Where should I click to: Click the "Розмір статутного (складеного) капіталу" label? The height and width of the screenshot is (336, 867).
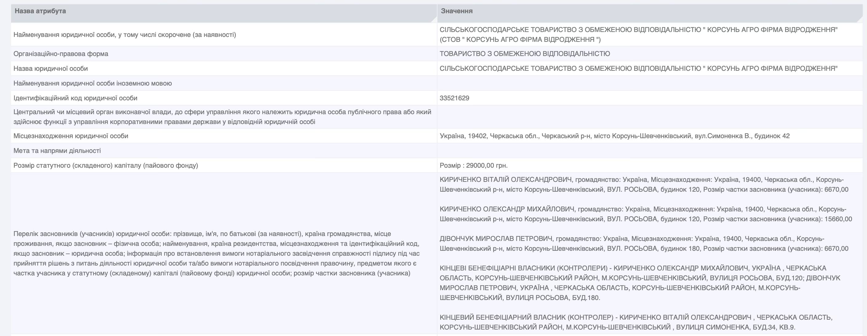(x=106, y=166)
